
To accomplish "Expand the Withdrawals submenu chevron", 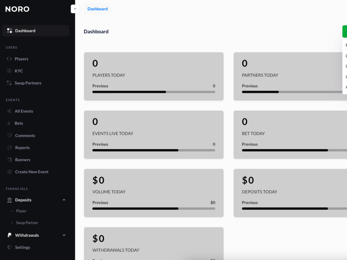I will point(64,235).
